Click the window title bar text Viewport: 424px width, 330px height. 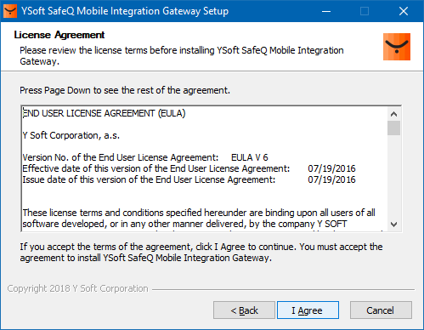tap(125, 11)
